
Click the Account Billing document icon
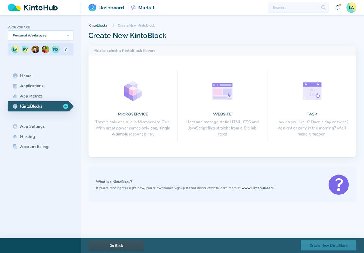[x=15, y=147]
